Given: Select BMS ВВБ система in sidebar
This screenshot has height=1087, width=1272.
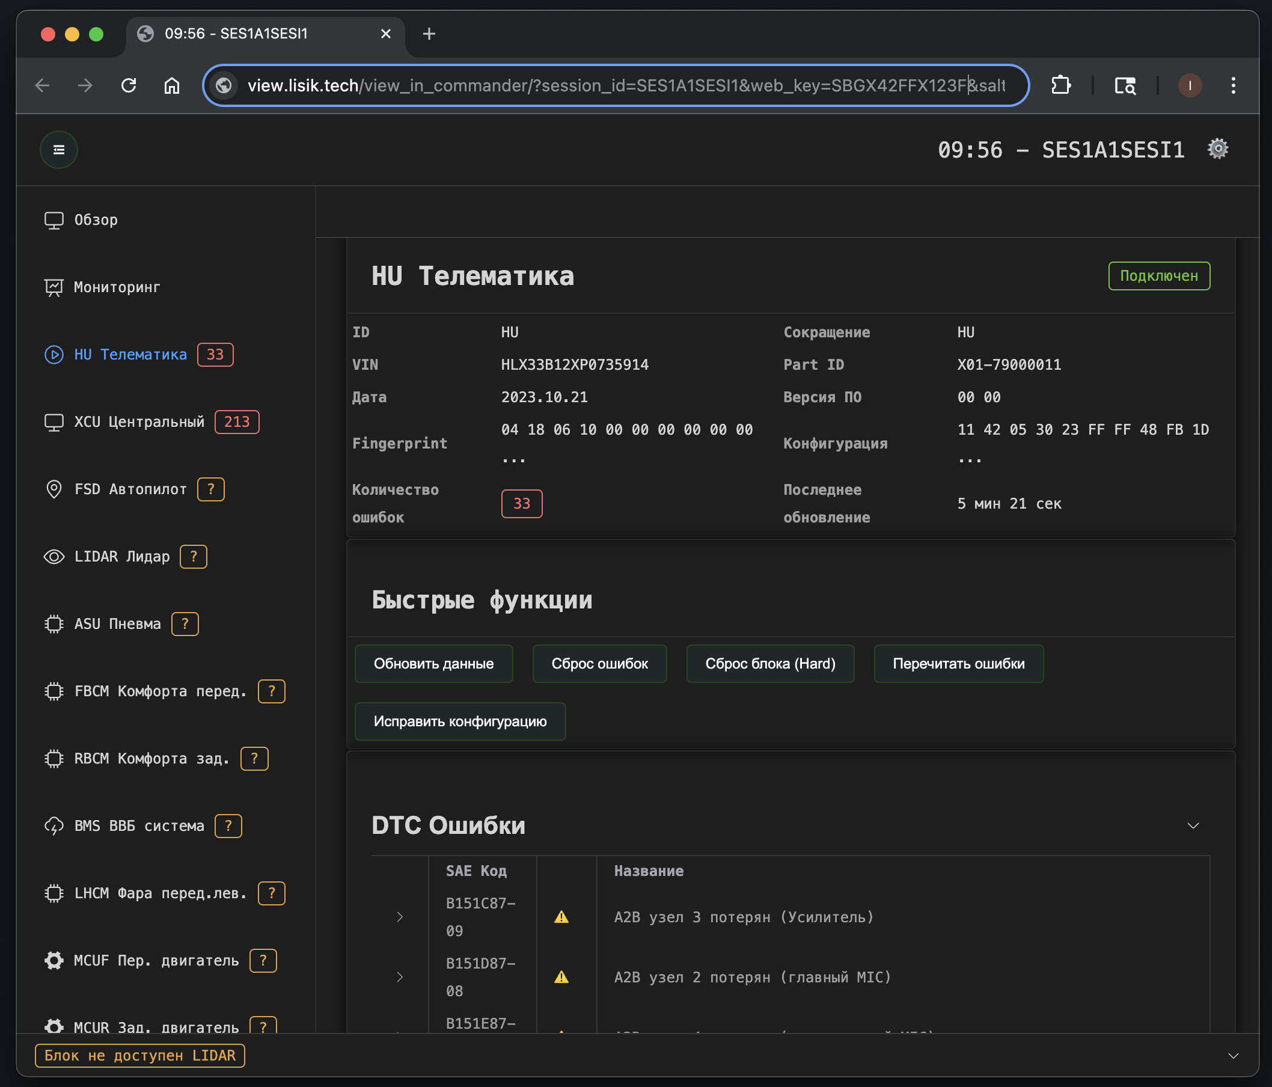Looking at the screenshot, I should 139,827.
